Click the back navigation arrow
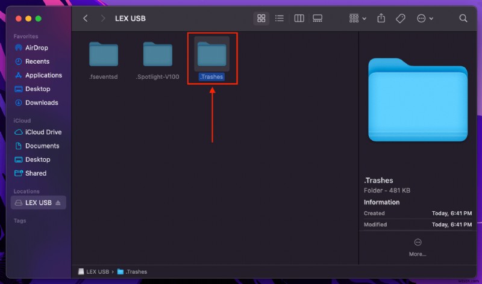 86,19
